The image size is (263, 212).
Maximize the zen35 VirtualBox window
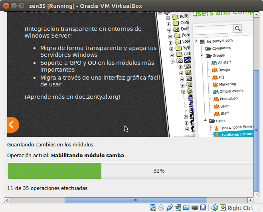pos(21,6)
